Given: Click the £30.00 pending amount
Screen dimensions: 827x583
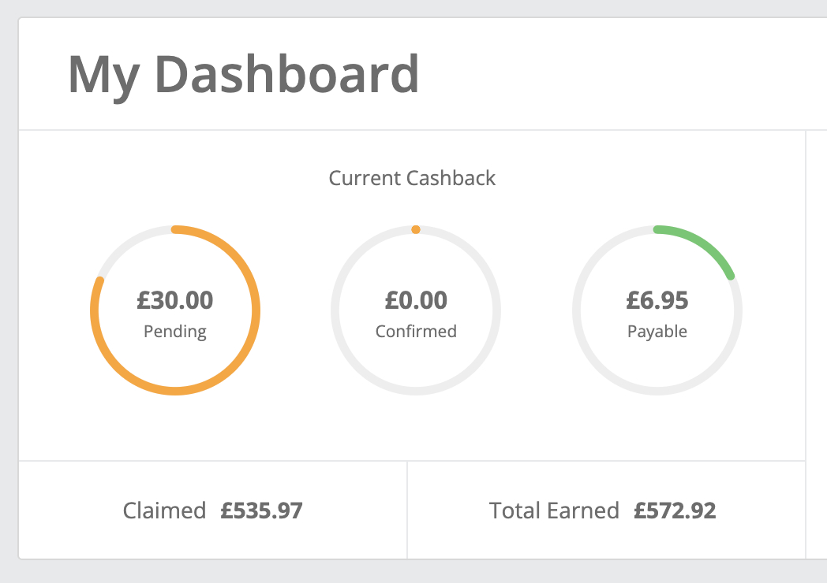Looking at the screenshot, I should [175, 300].
